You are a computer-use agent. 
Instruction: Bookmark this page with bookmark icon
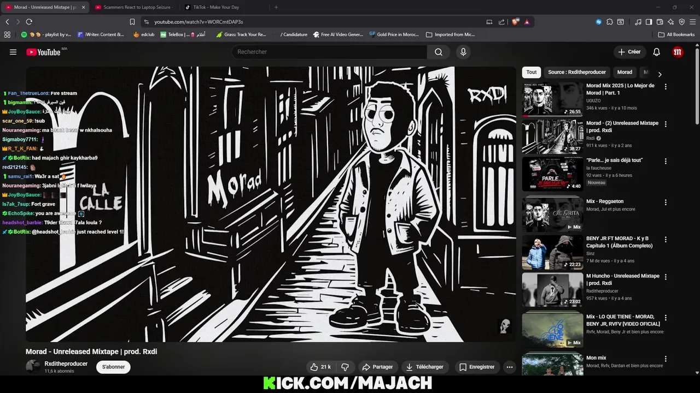click(132, 22)
